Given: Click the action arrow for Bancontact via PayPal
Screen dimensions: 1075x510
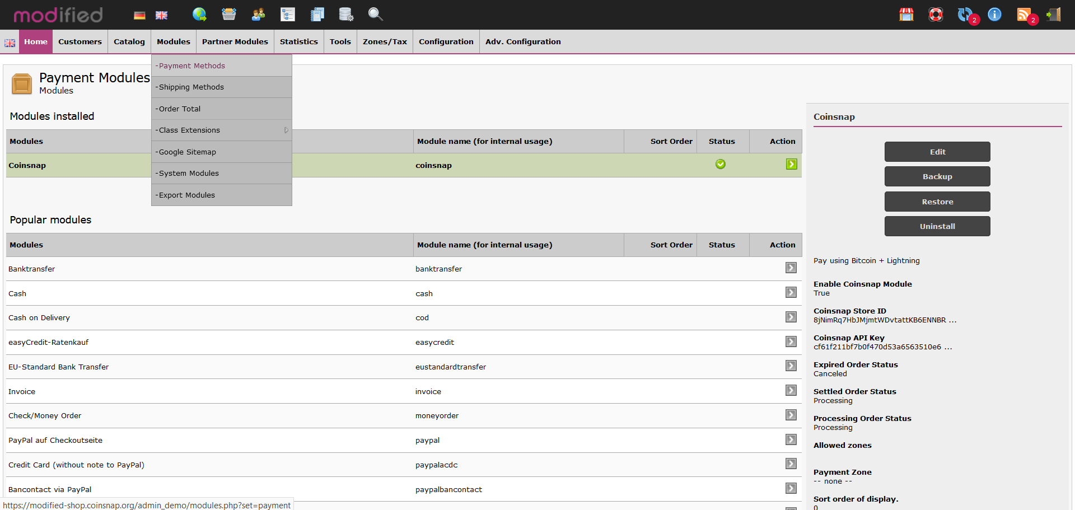Looking at the screenshot, I should (791, 488).
